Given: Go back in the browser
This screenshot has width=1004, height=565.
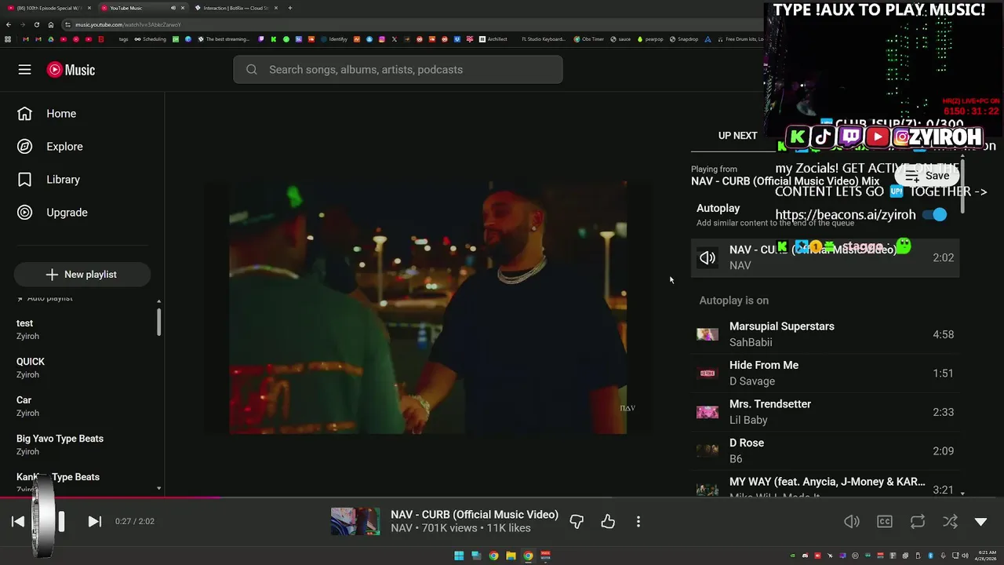Looking at the screenshot, I should point(9,24).
